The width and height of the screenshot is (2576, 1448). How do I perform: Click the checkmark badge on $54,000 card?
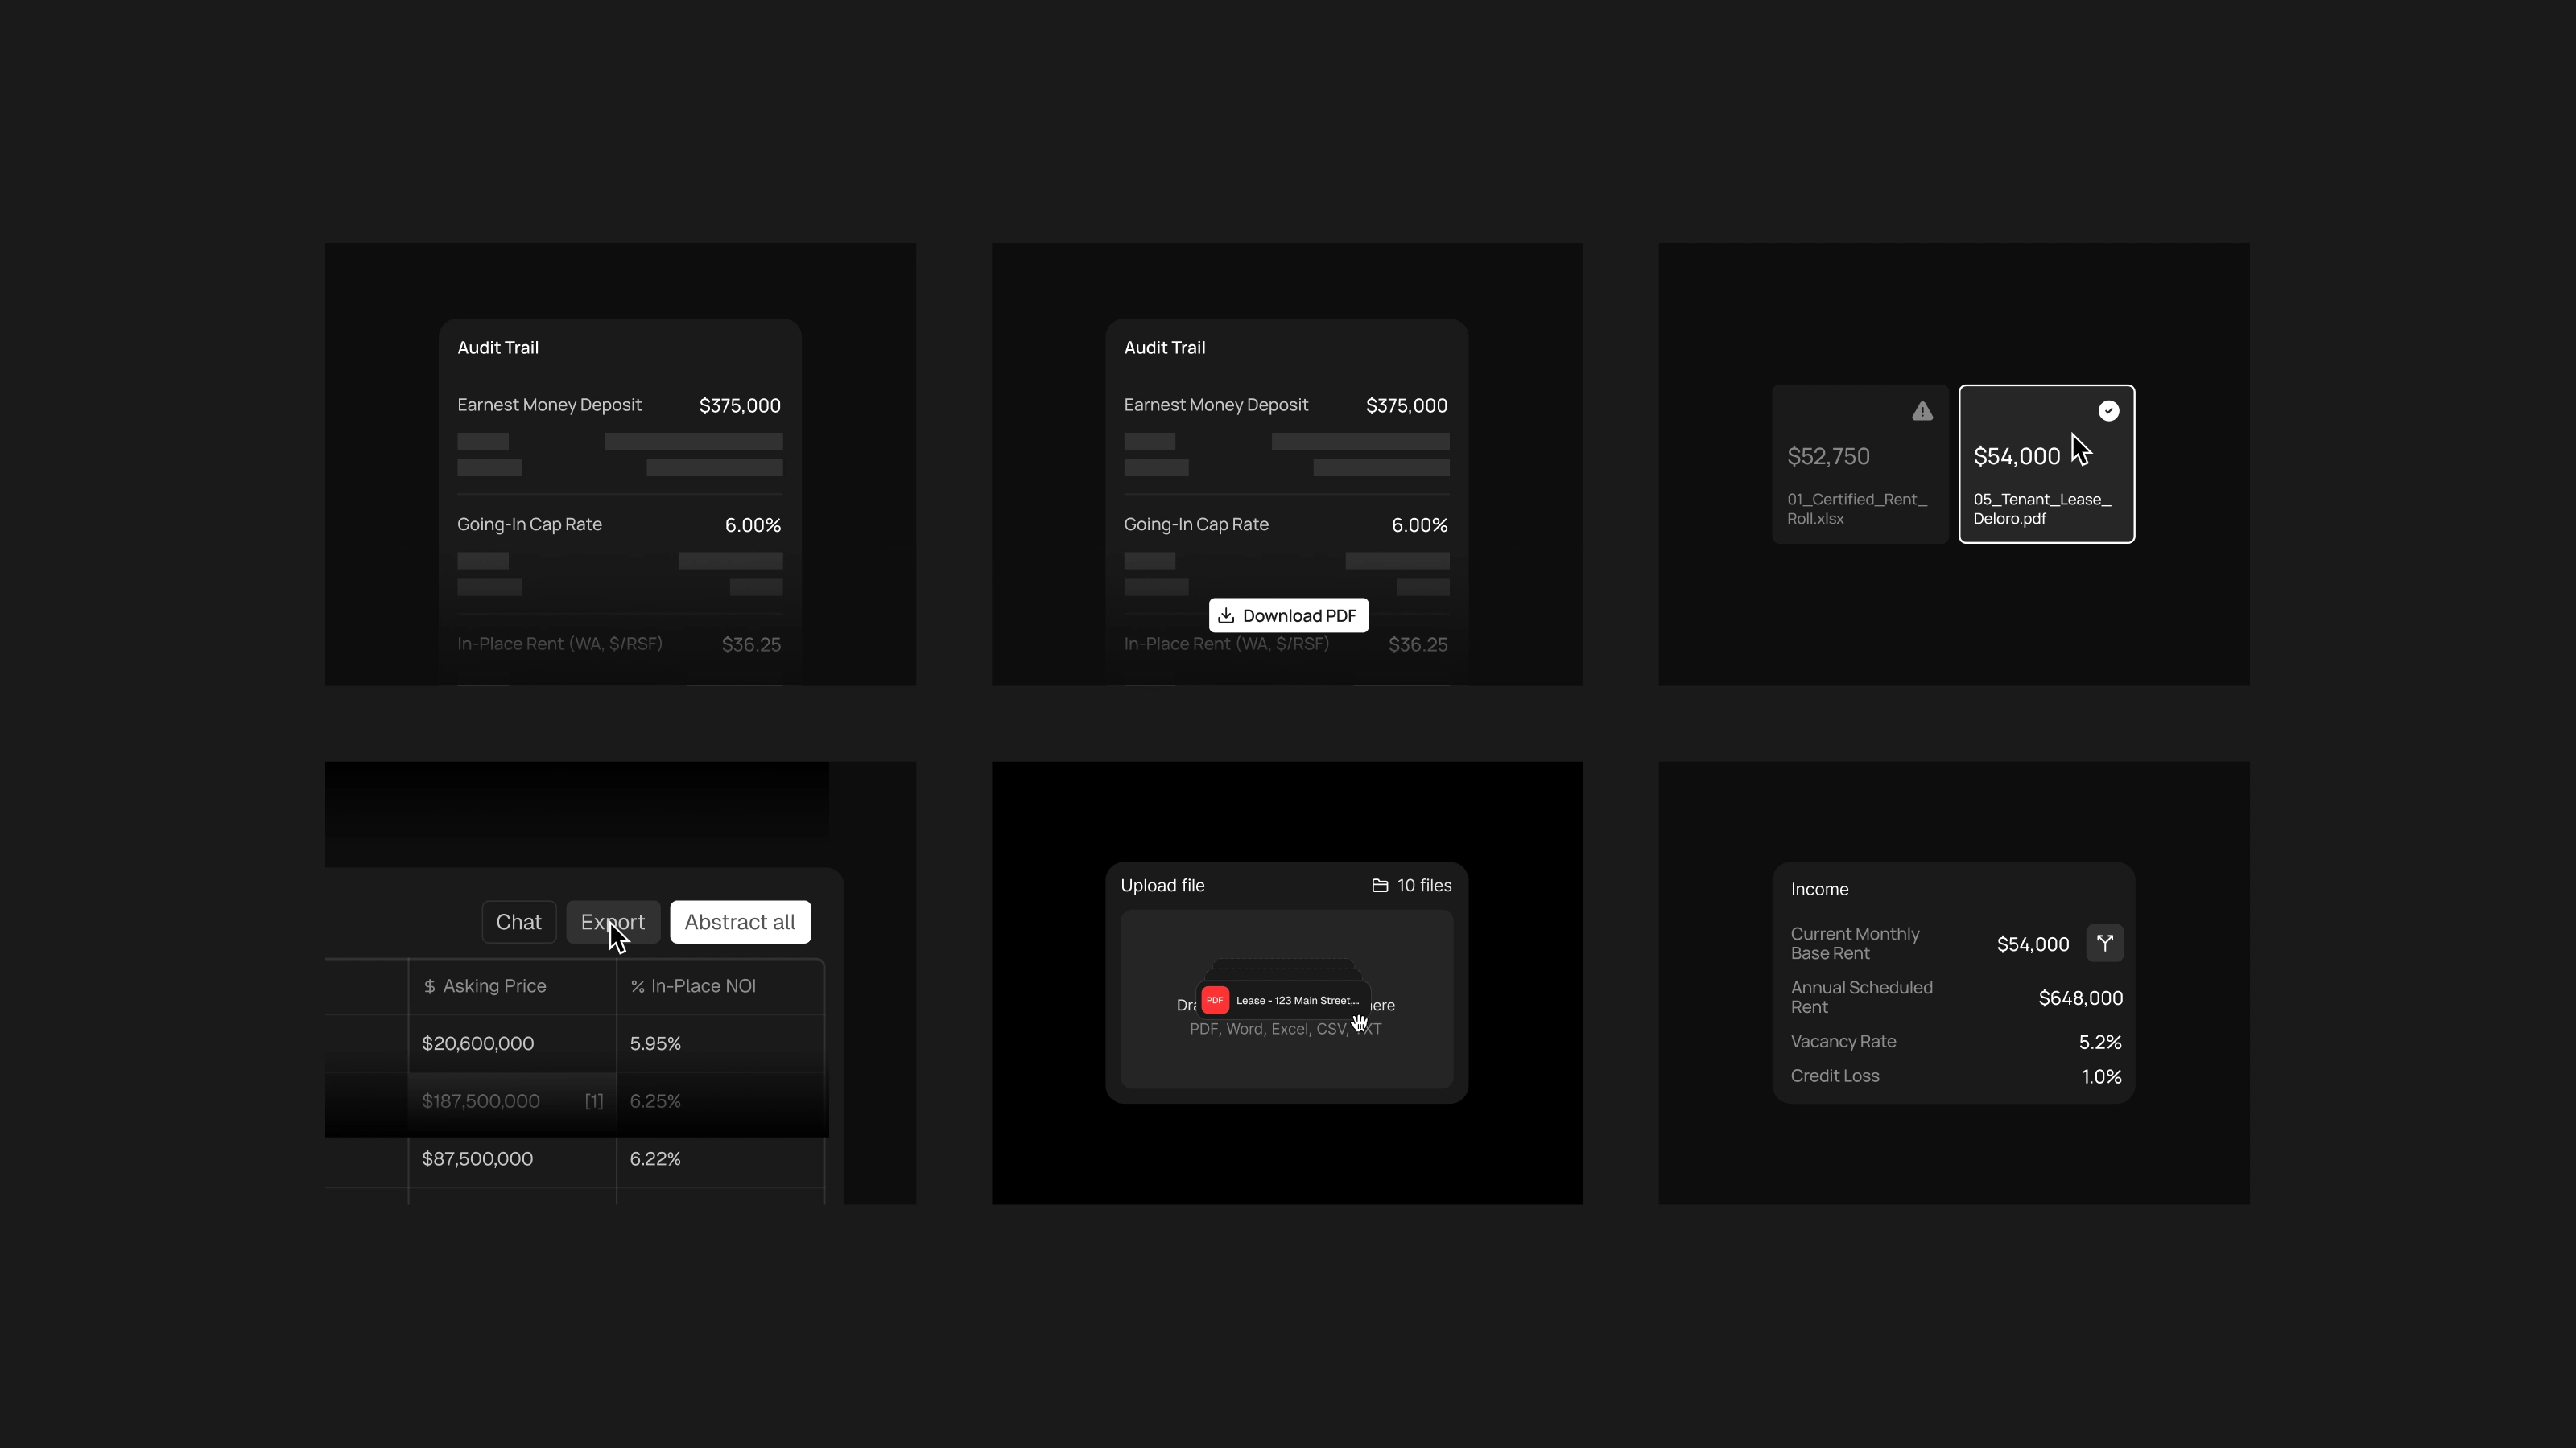click(2108, 411)
